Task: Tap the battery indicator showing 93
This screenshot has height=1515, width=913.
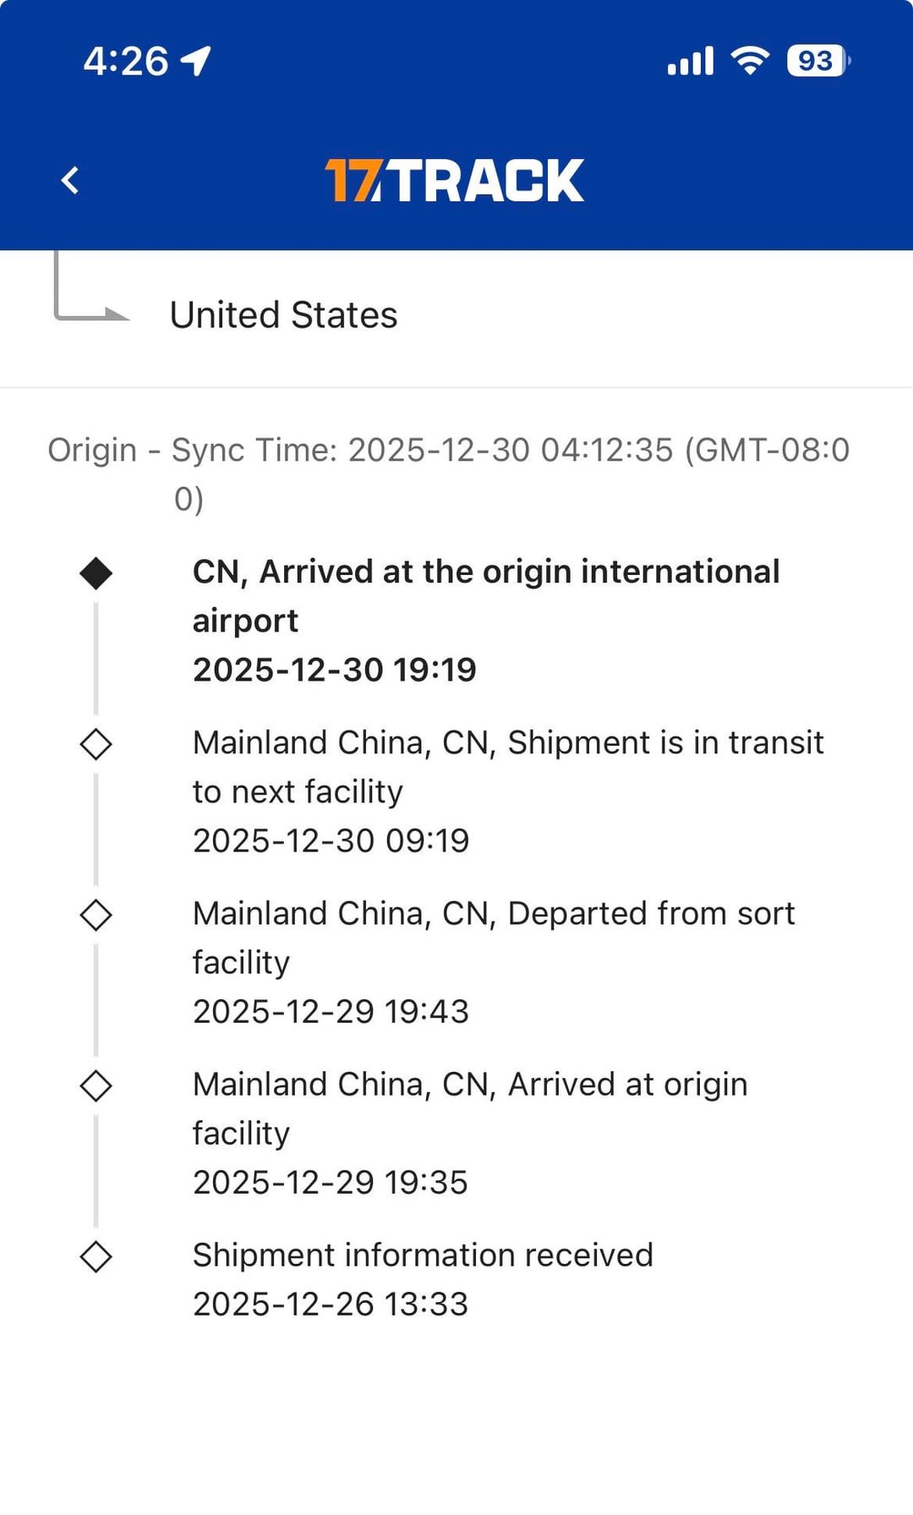Action: tap(817, 61)
